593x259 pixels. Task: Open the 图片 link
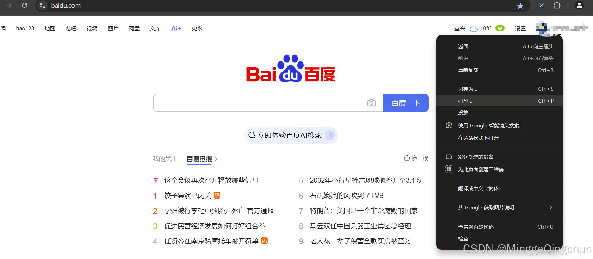pyautogui.click(x=113, y=28)
